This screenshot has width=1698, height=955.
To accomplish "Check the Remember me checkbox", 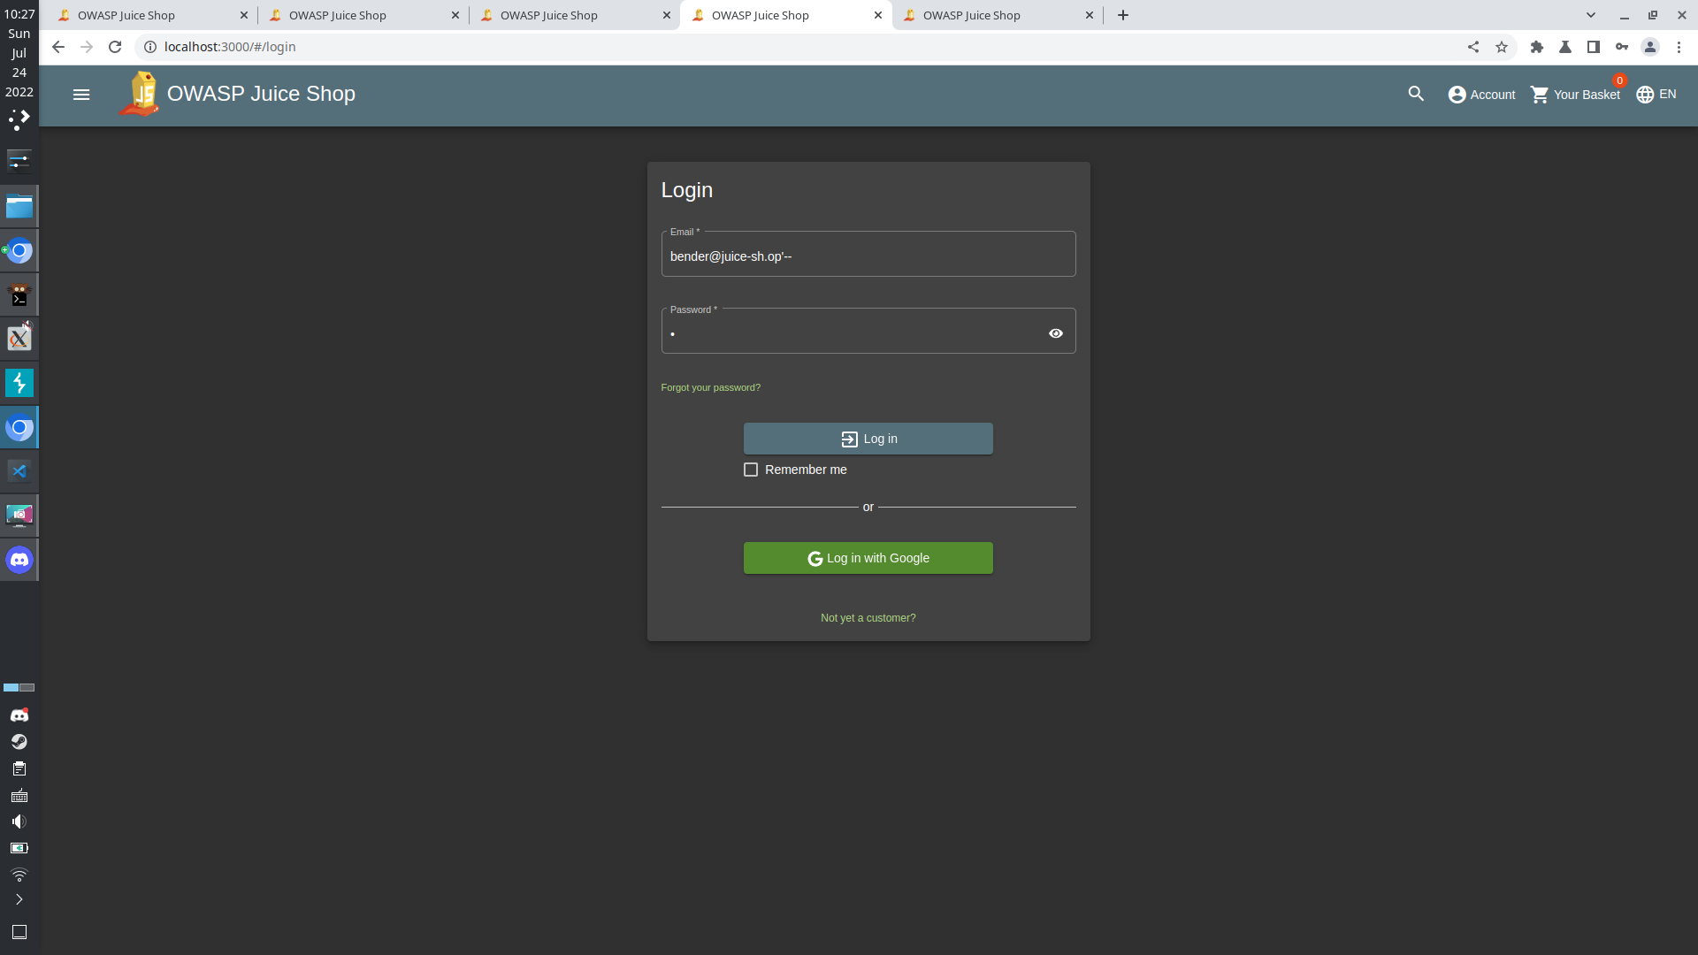I will [751, 470].
